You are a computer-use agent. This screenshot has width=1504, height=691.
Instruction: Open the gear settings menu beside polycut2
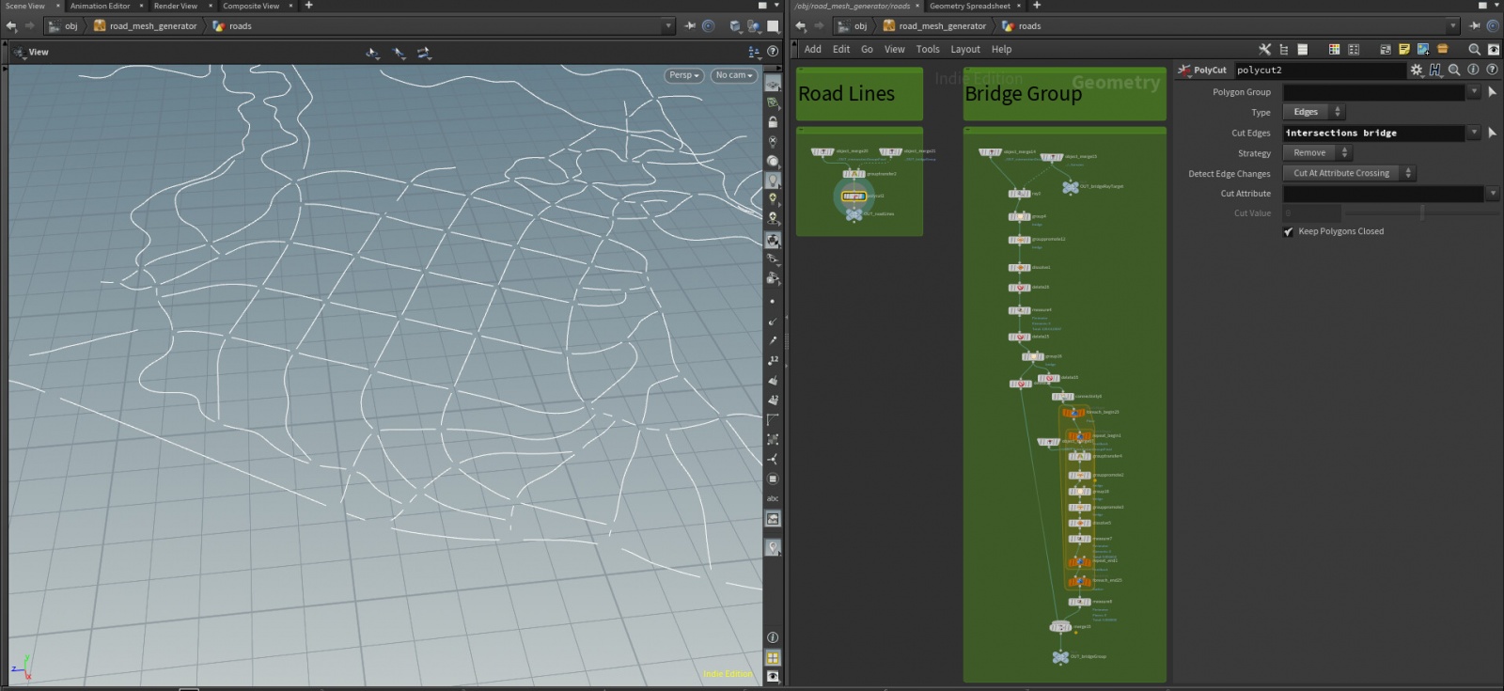point(1417,70)
